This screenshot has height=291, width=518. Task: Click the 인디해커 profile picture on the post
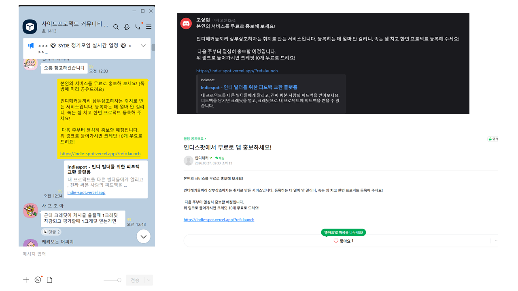coord(188,160)
